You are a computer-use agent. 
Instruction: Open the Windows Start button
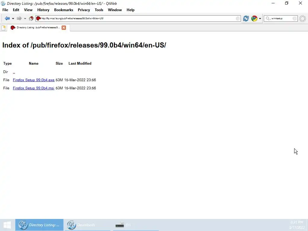[7, 225]
